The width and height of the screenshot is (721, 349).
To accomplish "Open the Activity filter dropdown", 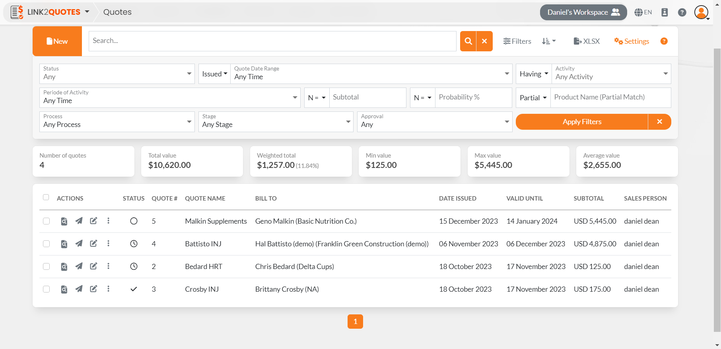I will pos(611,74).
